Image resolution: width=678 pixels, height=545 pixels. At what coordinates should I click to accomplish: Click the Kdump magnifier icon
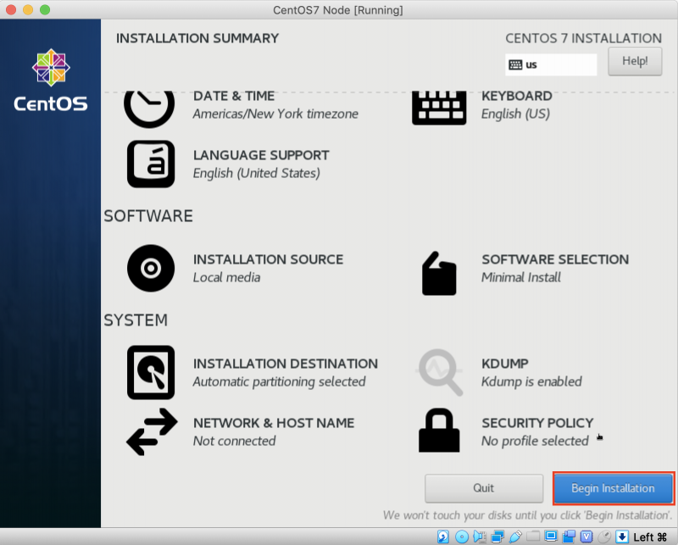[439, 372]
